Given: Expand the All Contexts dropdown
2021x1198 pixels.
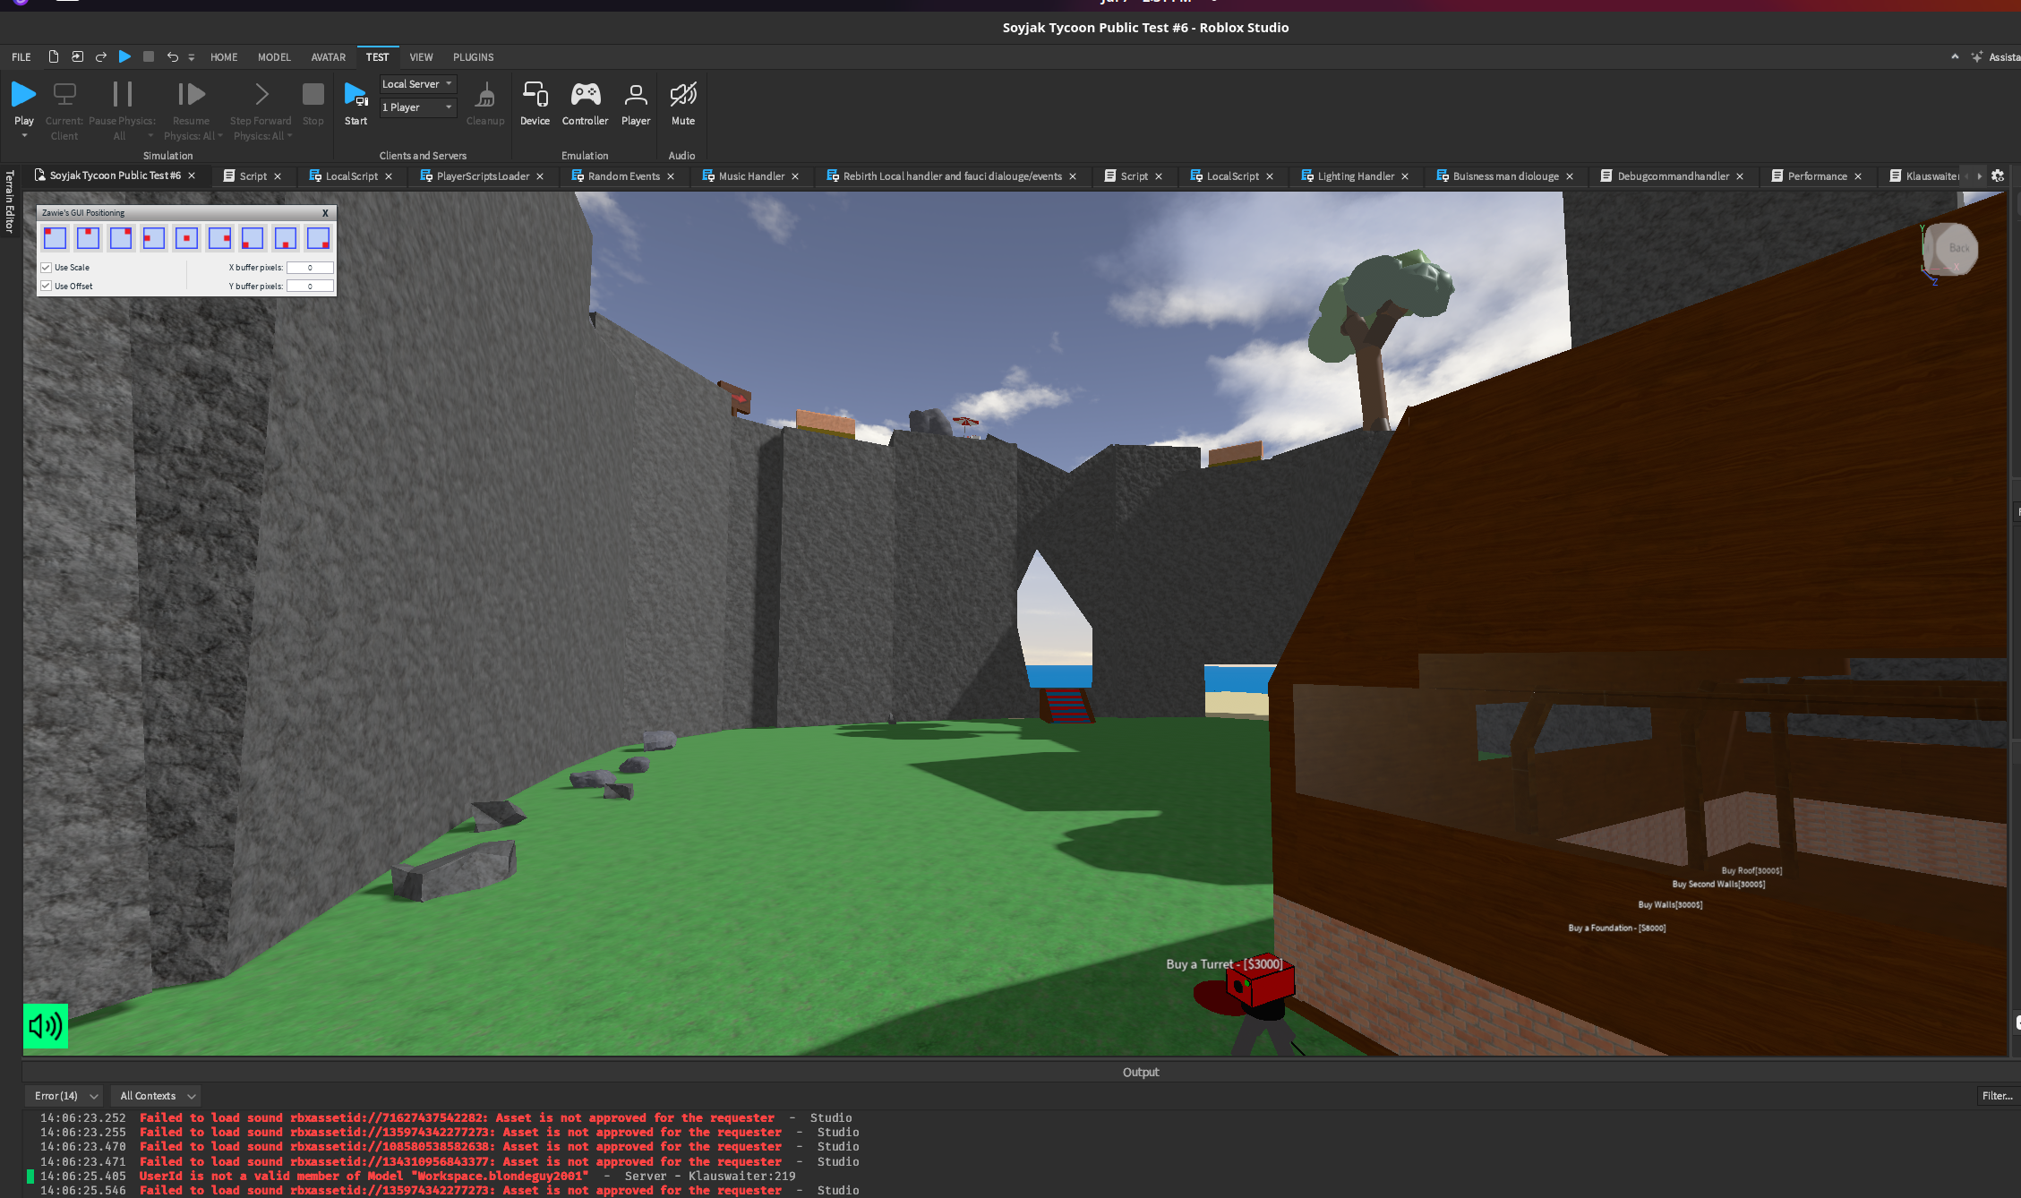Looking at the screenshot, I should tap(157, 1096).
